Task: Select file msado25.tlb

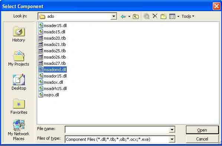Action: pos(52,51)
